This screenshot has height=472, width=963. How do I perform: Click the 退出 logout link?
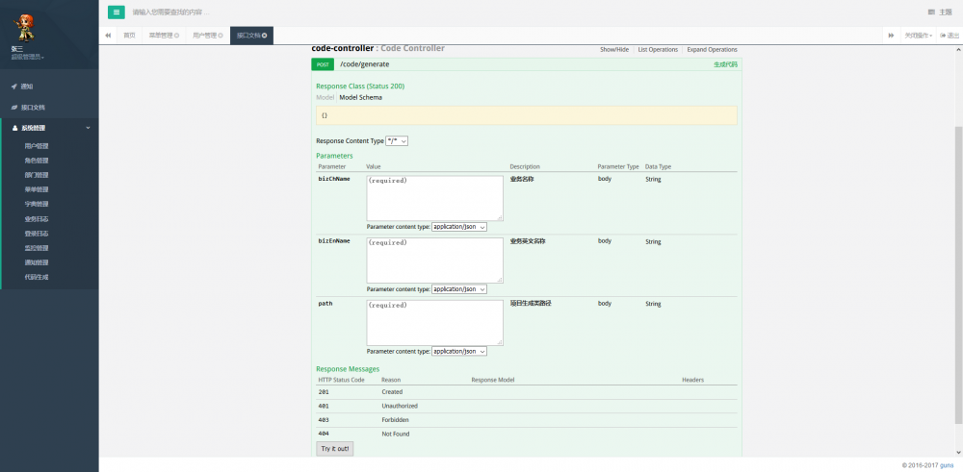click(x=949, y=36)
